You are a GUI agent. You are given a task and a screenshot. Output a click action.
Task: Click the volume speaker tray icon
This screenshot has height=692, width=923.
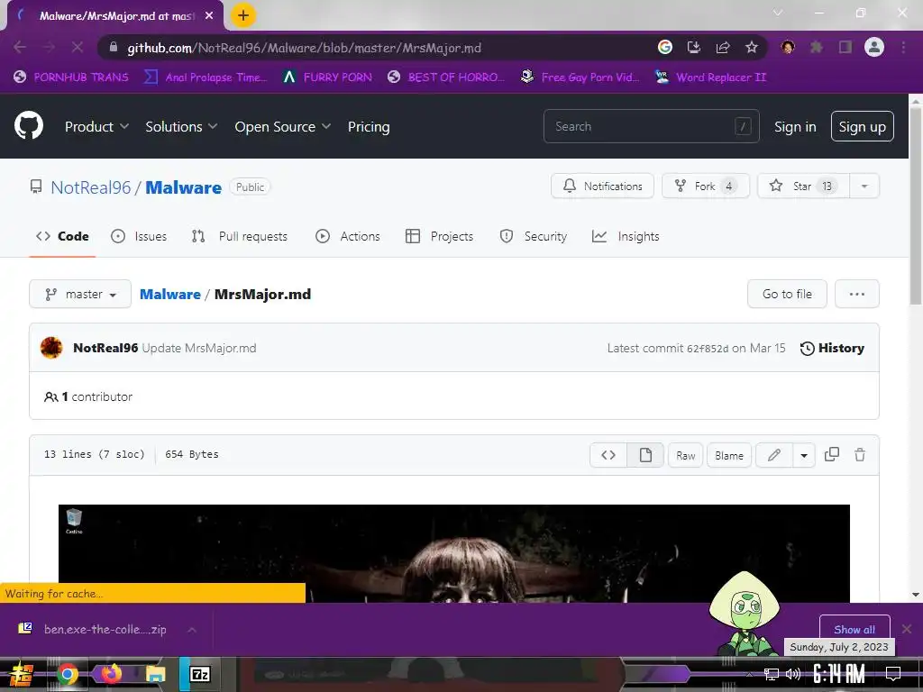[793, 674]
